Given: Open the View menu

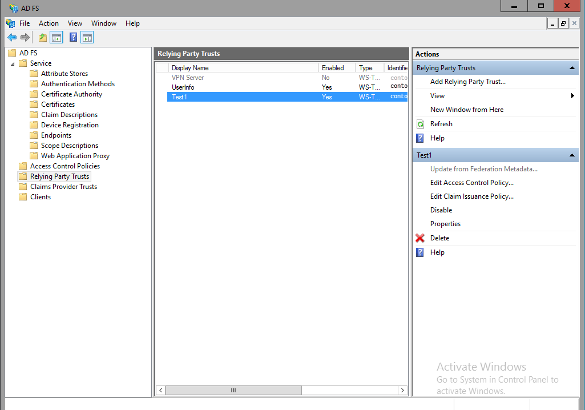Looking at the screenshot, I should click(x=75, y=23).
